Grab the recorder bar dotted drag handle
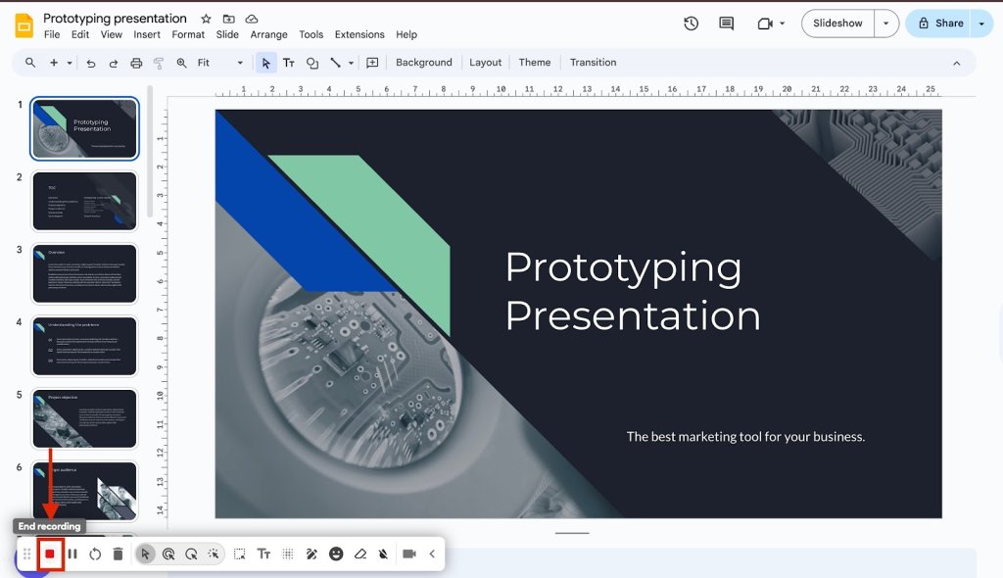1003x578 pixels. (x=26, y=554)
